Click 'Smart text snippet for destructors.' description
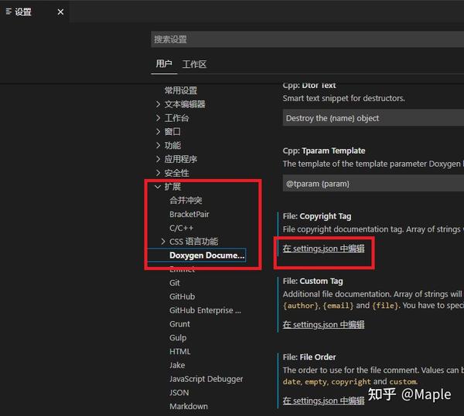The image size is (464, 416). 343,98
